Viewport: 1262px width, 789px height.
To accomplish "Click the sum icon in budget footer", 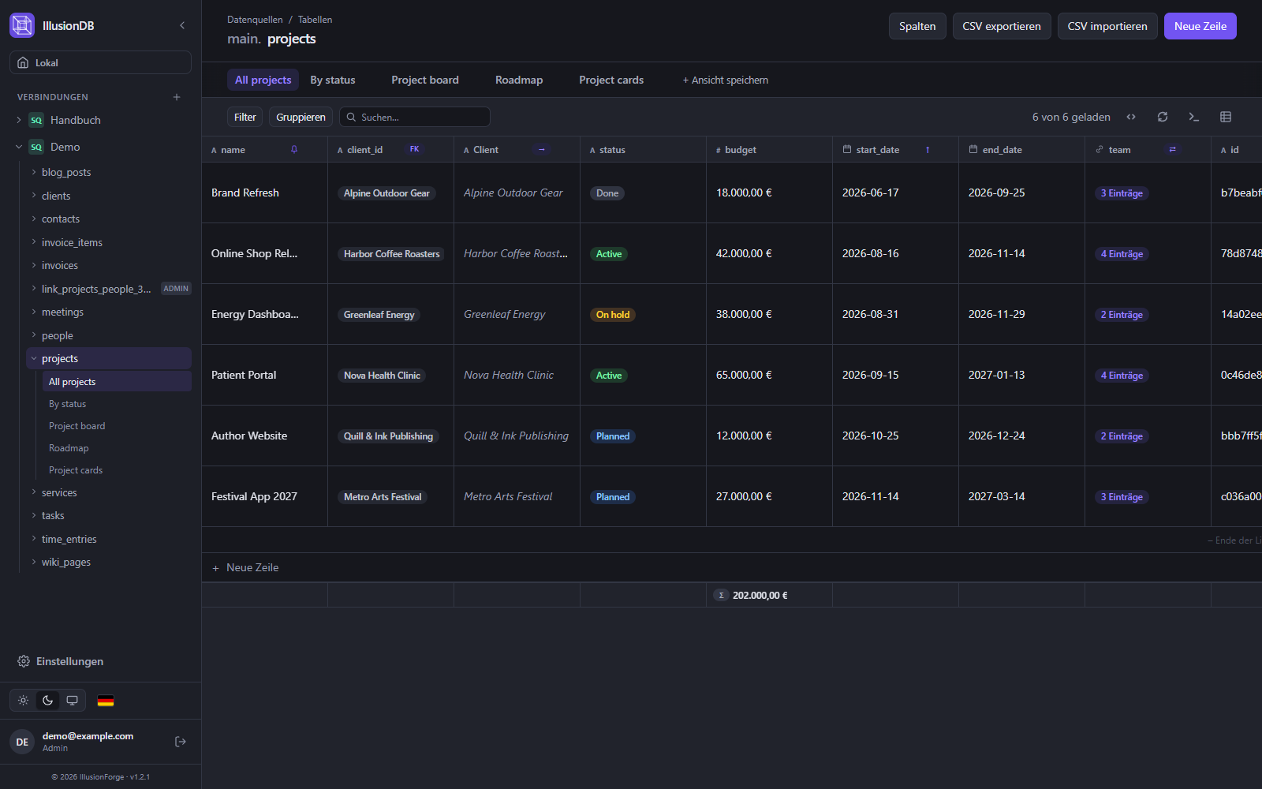I will 721,595.
